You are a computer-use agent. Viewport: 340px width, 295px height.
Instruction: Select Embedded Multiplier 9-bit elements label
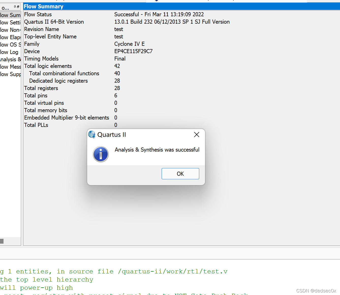(x=67, y=118)
